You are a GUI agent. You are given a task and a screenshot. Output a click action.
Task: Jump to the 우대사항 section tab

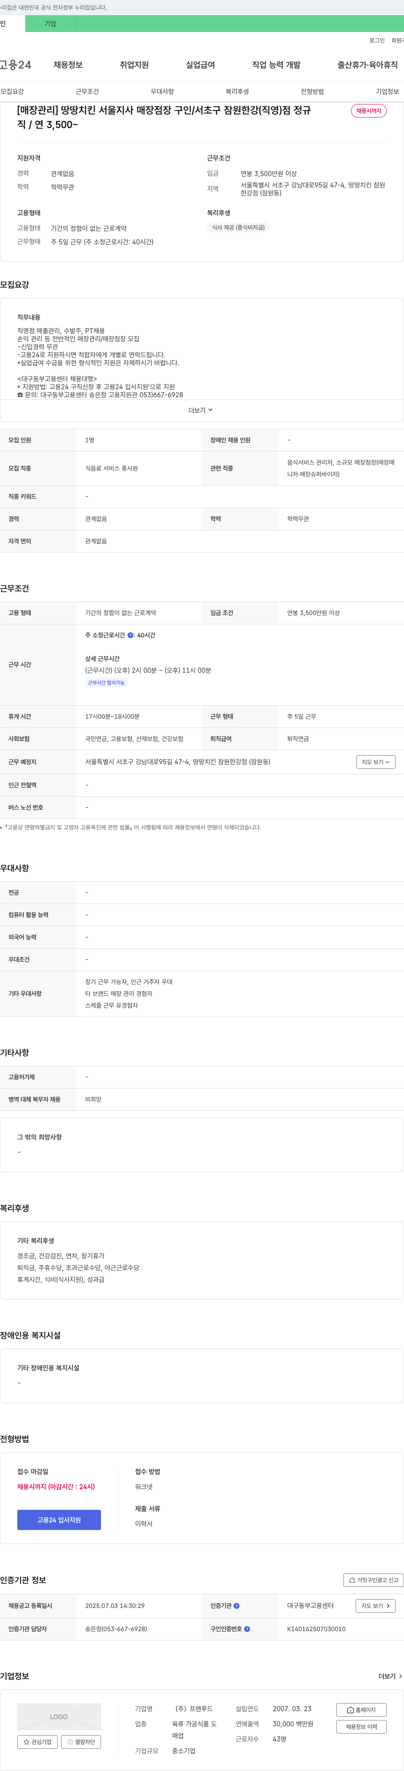(162, 91)
